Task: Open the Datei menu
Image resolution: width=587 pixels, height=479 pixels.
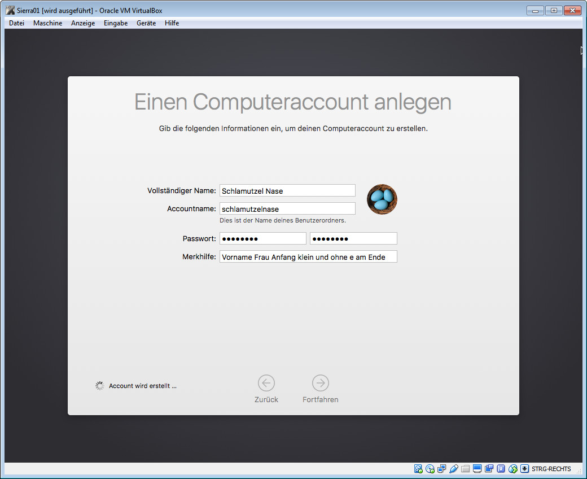Action: tap(17, 23)
